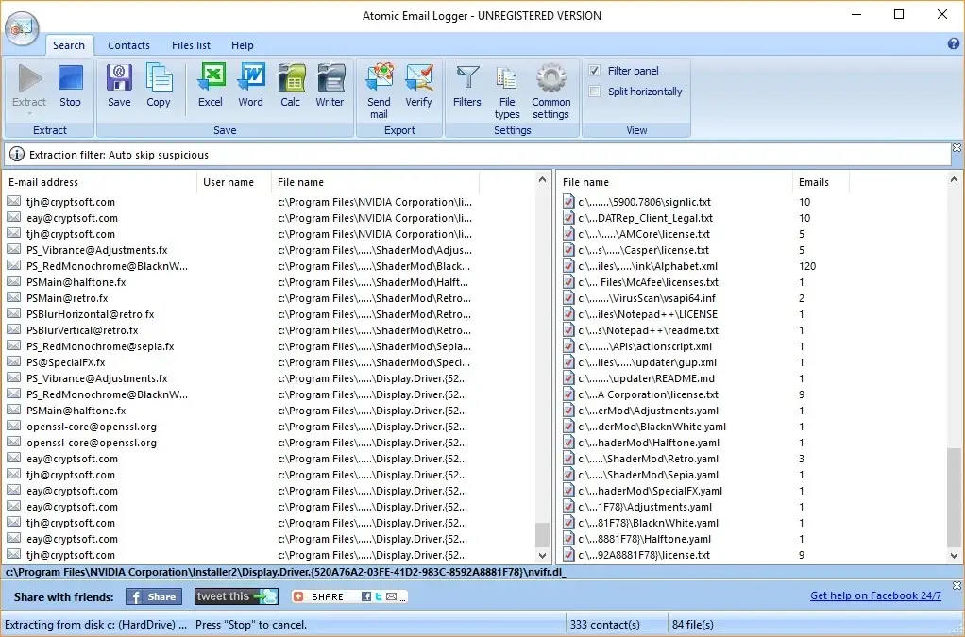Uncheck the Filter panel option
Screen dimensions: 965x637
[x=594, y=70]
